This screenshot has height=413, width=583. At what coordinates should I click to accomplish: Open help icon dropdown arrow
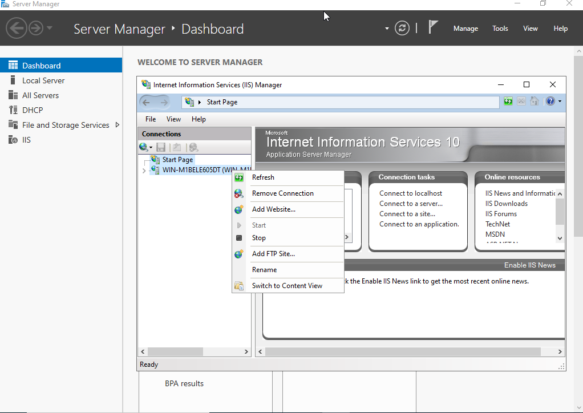click(x=560, y=102)
